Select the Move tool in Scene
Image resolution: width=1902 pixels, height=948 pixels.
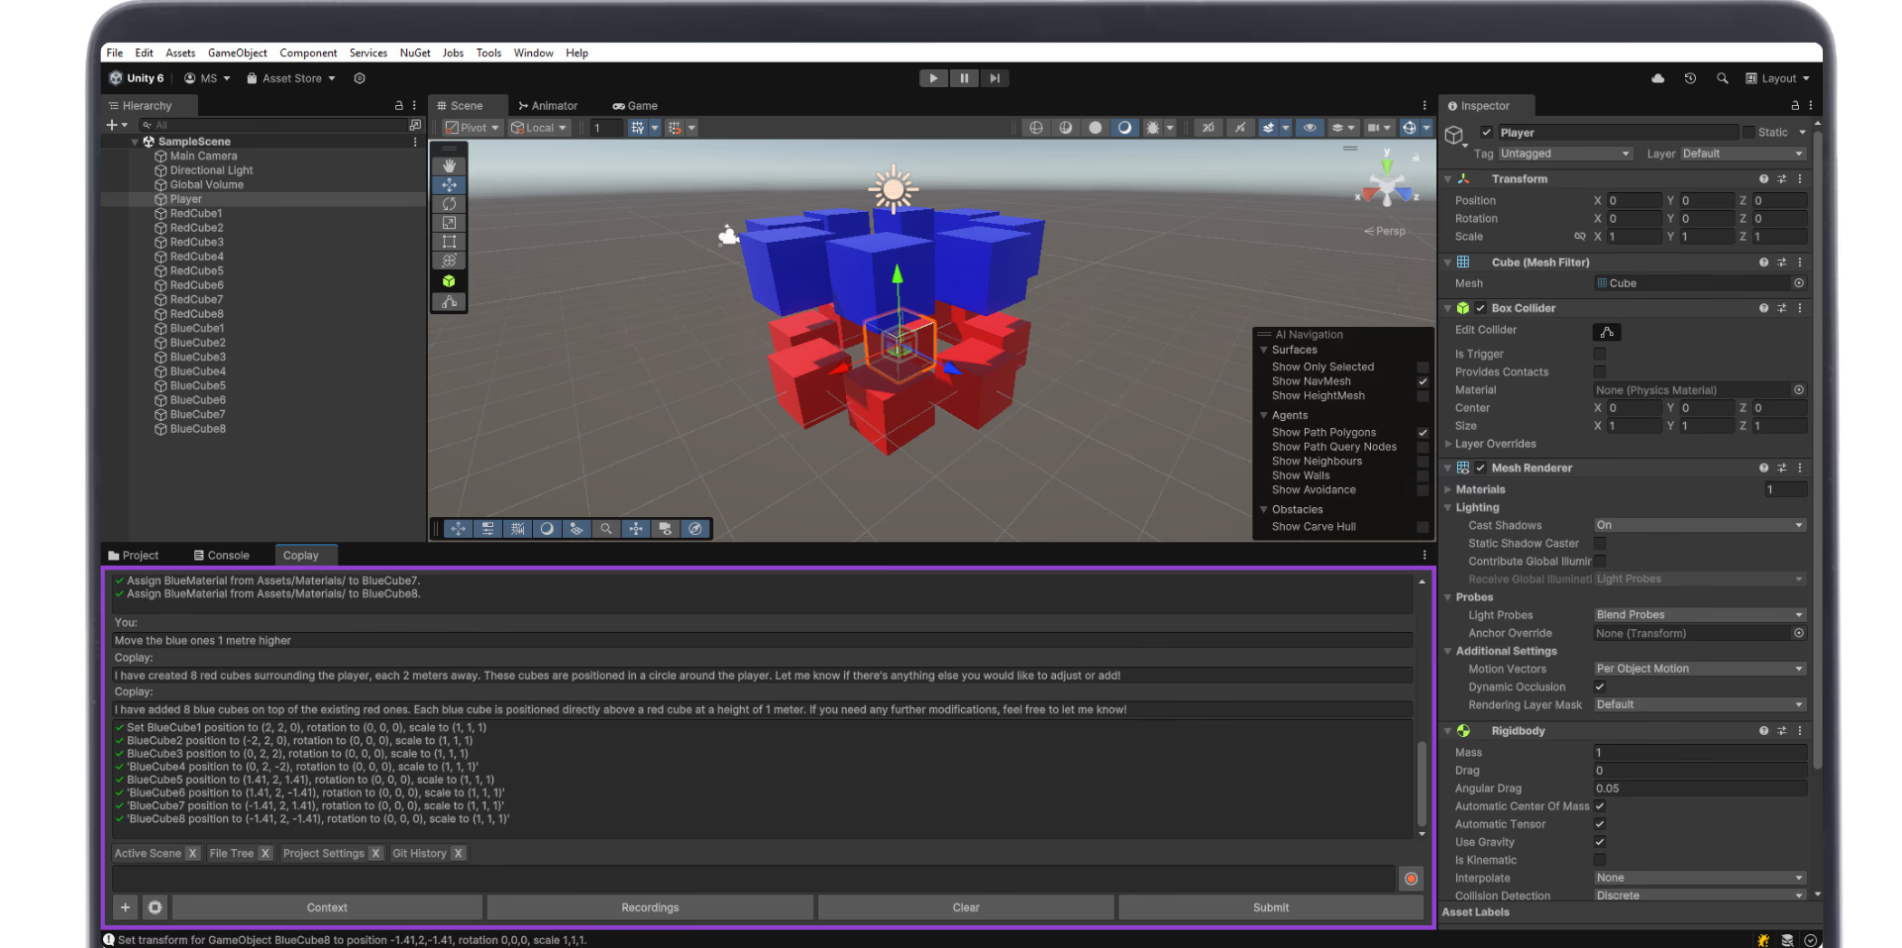[x=449, y=184]
